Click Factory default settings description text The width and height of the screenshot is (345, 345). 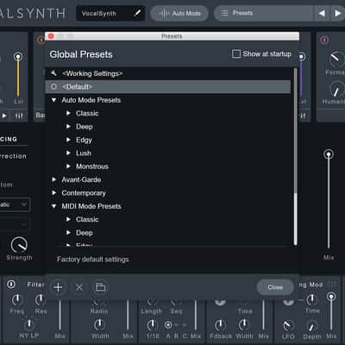93,260
